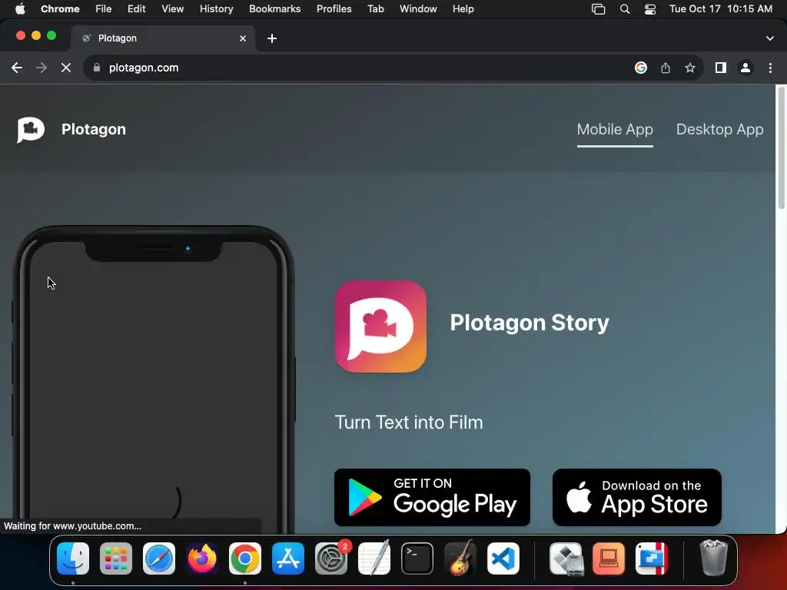Select the Plotagon browser tab
This screenshot has width=787, height=590.
point(163,38)
